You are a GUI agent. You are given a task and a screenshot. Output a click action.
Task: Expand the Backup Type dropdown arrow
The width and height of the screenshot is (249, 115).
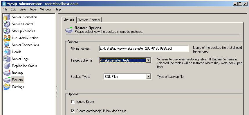[x=148, y=77]
